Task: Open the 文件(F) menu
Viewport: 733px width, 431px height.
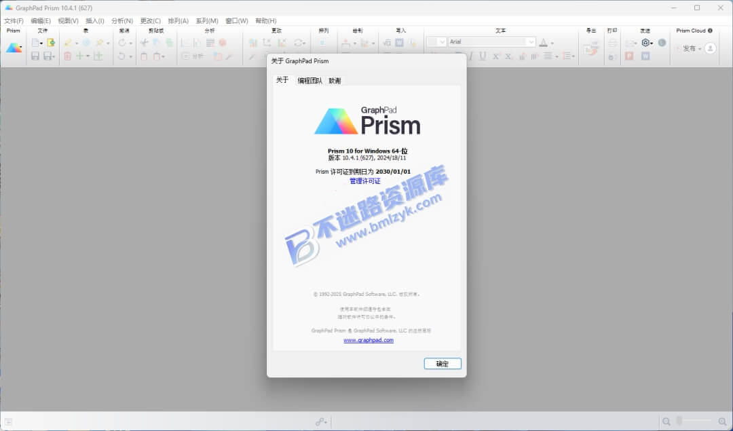Action: pyautogui.click(x=14, y=20)
